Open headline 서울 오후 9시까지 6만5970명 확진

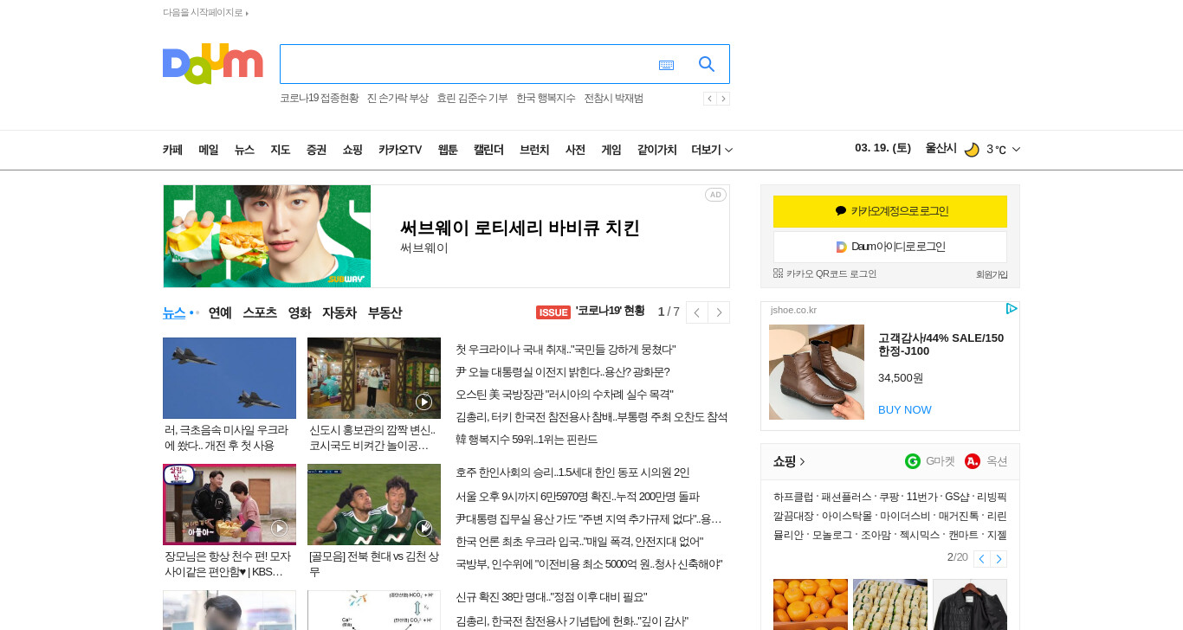coord(578,497)
